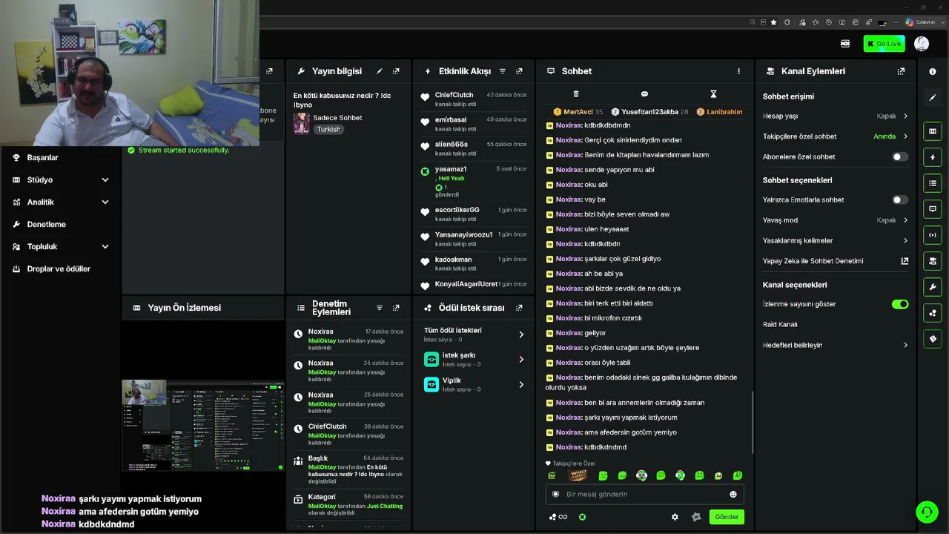Click the trash icon in the chat header

coord(576,94)
